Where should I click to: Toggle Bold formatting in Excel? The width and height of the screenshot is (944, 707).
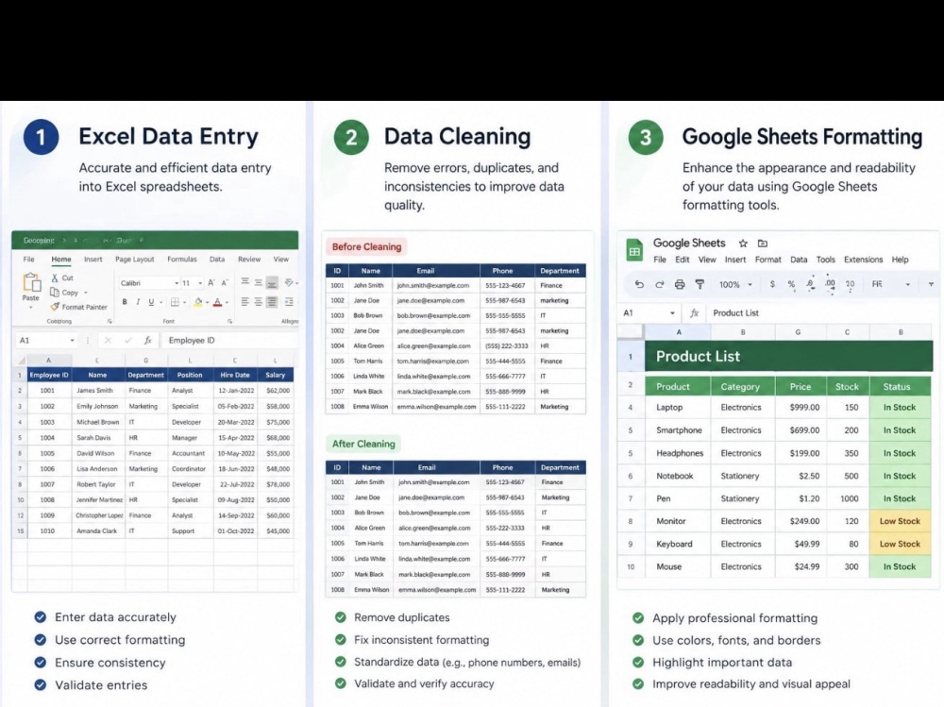[x=125, y=302]
